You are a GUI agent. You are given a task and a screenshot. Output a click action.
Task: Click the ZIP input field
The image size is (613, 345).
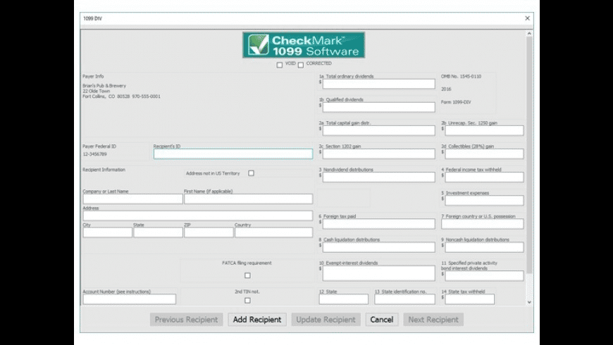point(209,232)
